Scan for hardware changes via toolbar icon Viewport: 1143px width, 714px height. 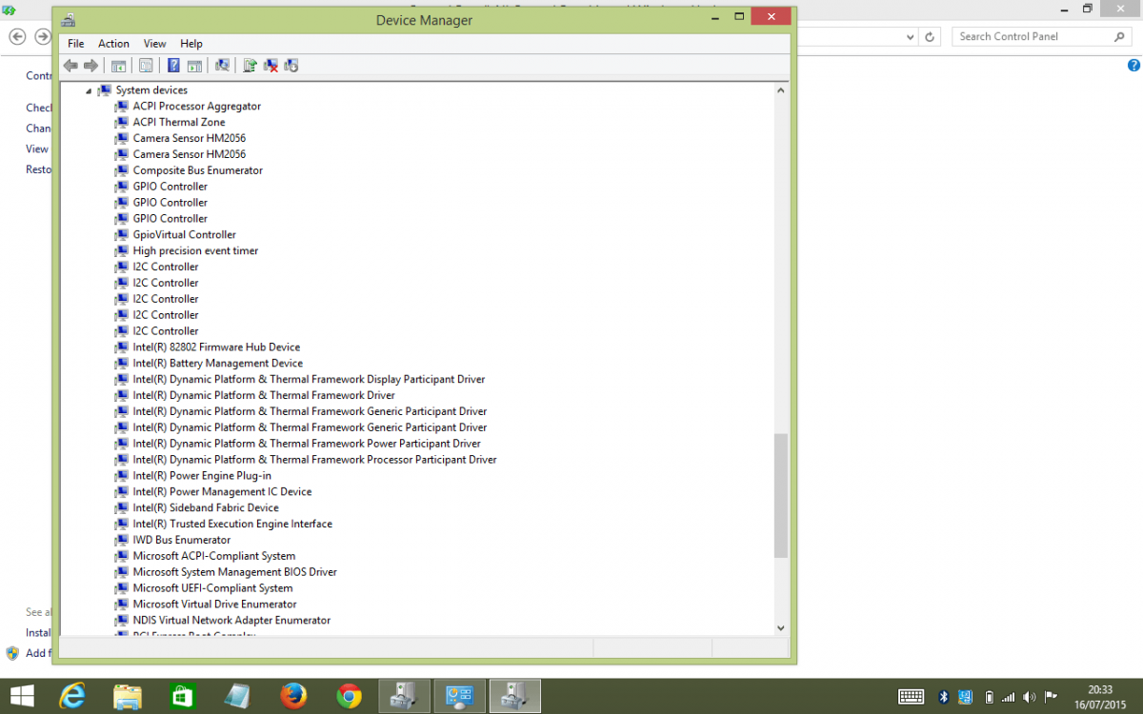[222, 66]
